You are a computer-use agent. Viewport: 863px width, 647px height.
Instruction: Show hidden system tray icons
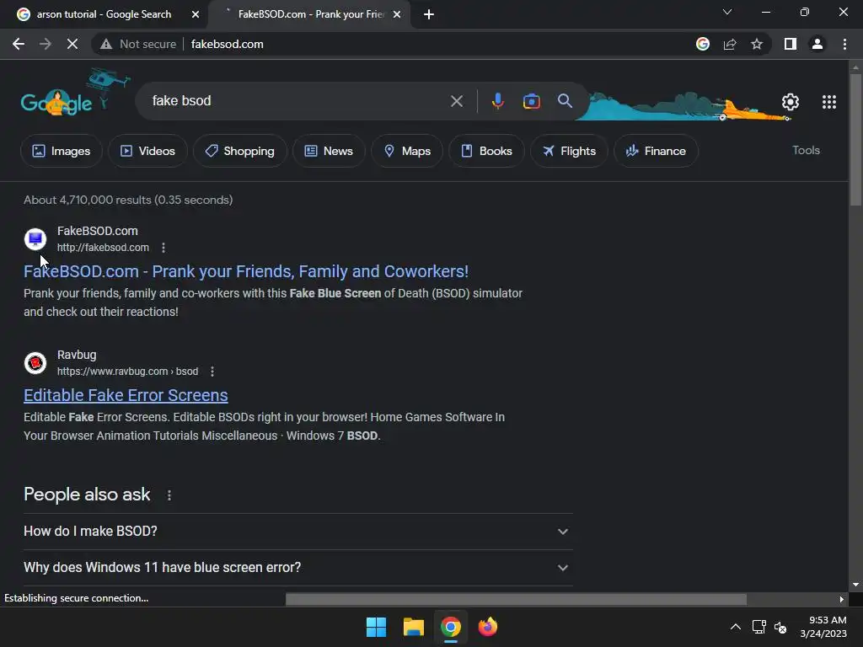pos(735,627)
